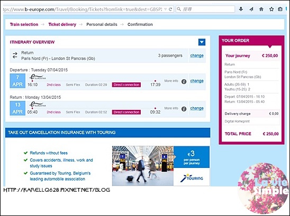Click the 7 APR date tile
Viewport: 290px width, 216px height.
(17, 81)
